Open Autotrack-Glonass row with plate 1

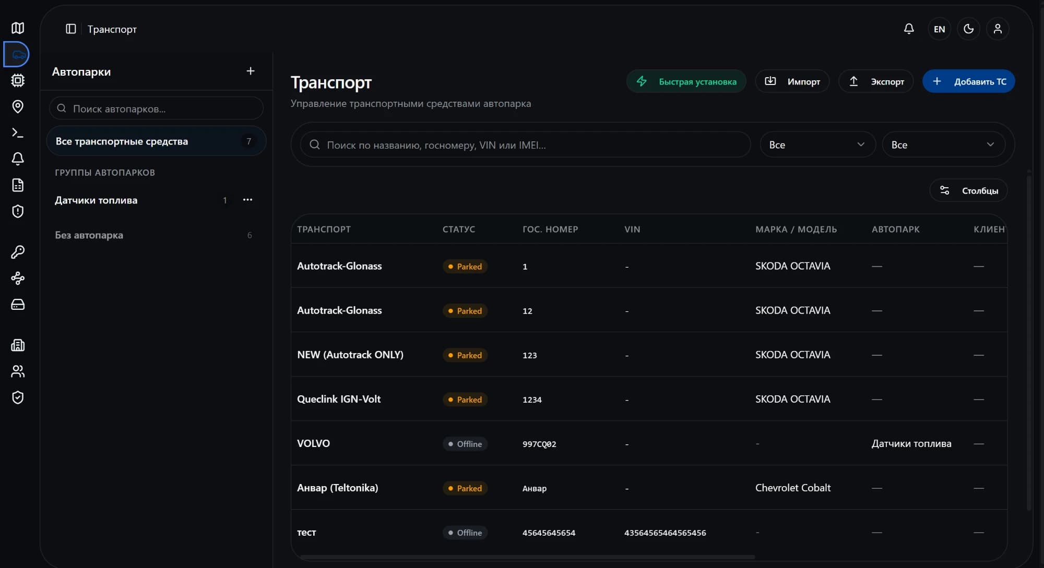(649, 266)
